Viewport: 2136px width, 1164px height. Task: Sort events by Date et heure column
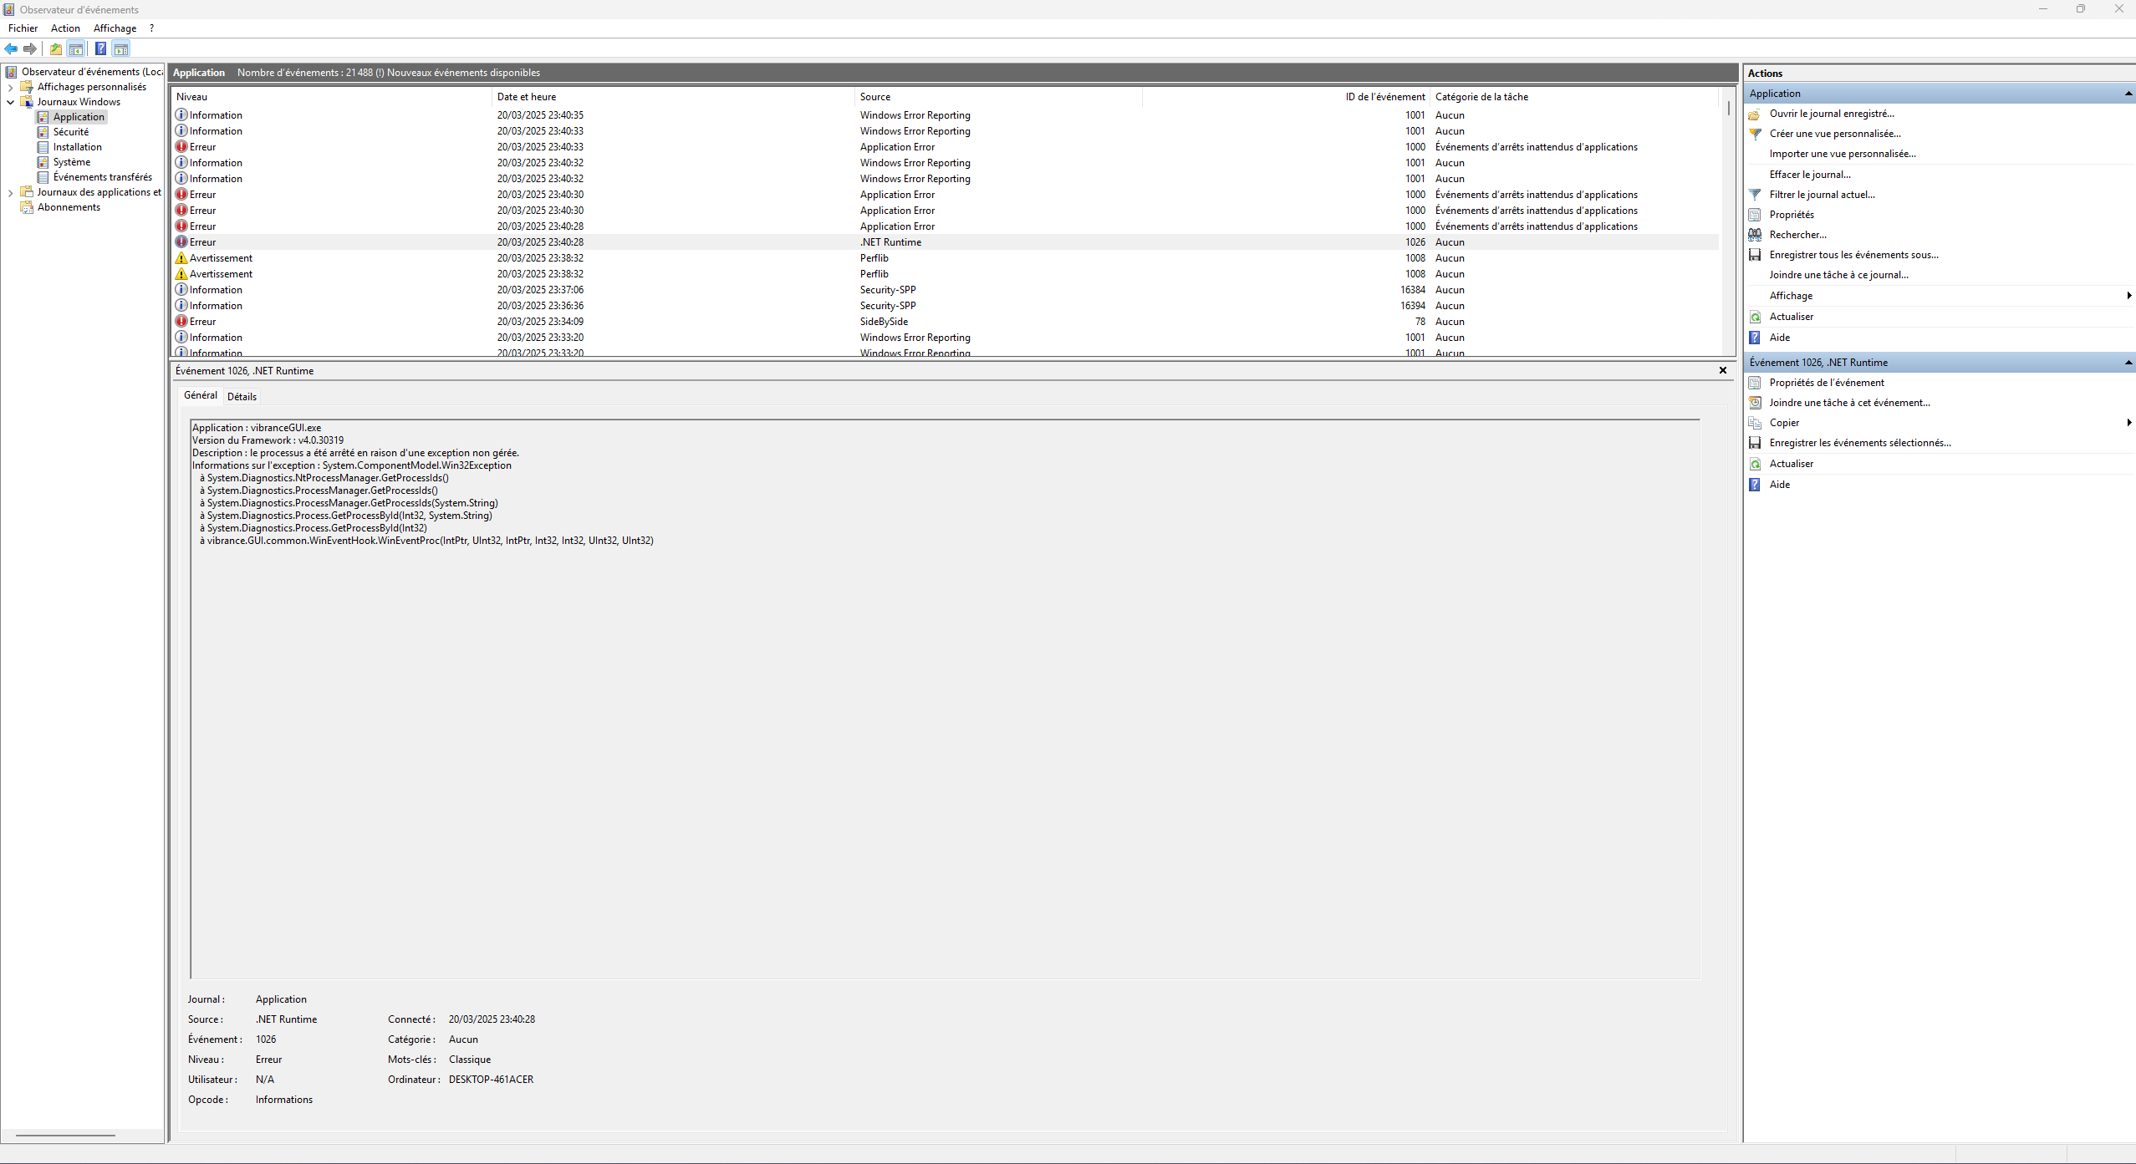click(x=527, y=97)
